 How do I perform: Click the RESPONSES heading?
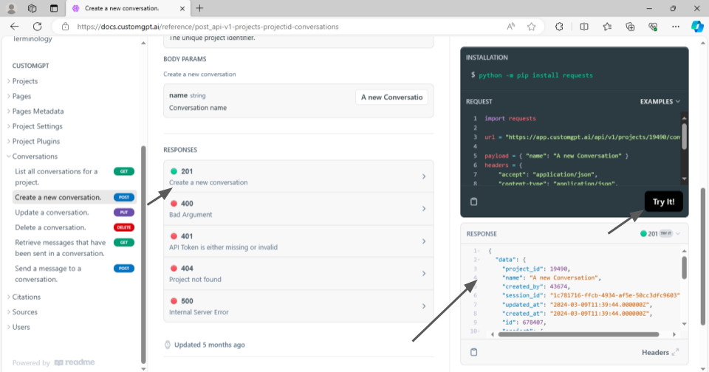[180, 150]
